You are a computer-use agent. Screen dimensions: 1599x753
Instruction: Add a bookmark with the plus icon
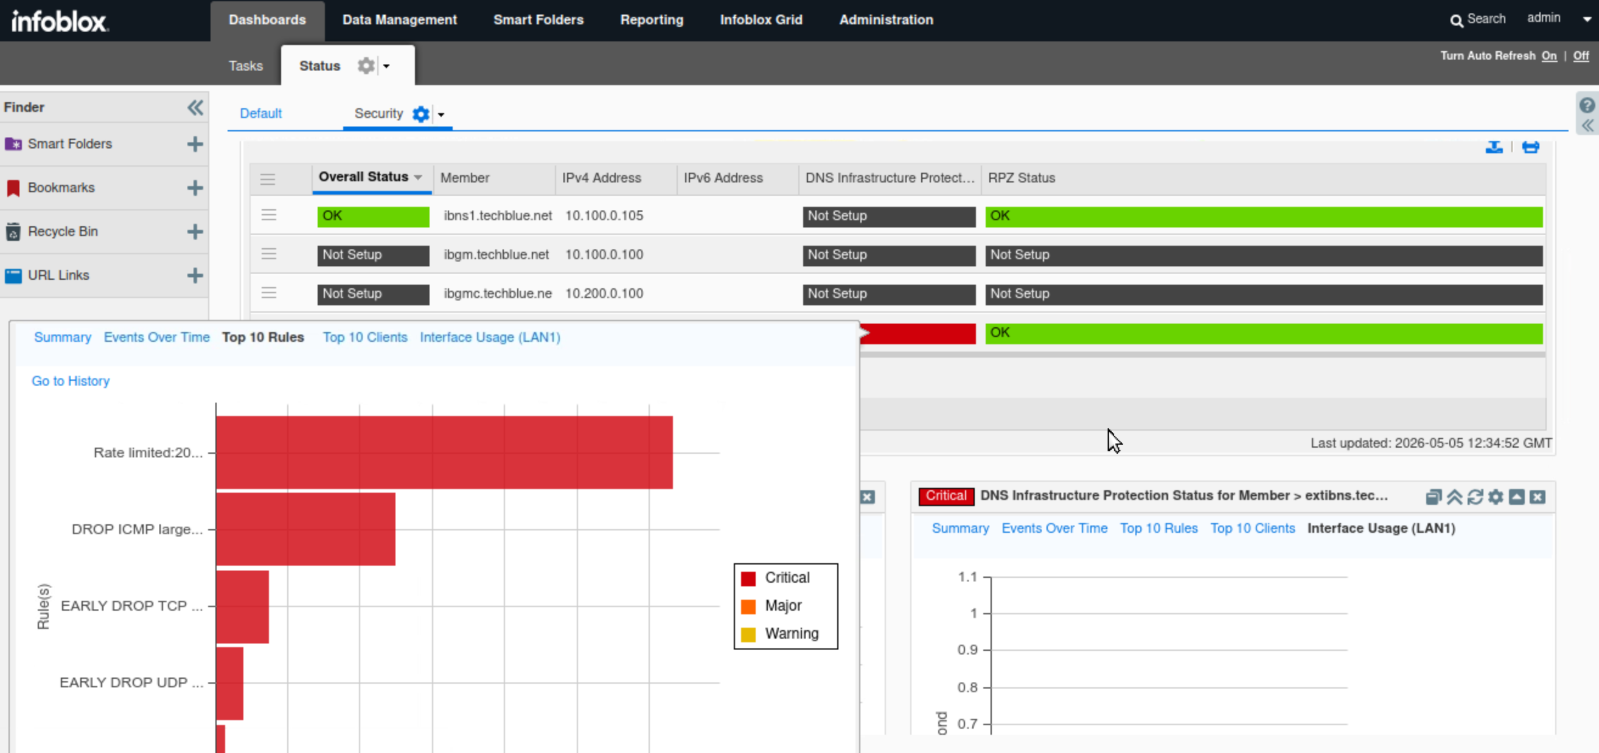195,188
